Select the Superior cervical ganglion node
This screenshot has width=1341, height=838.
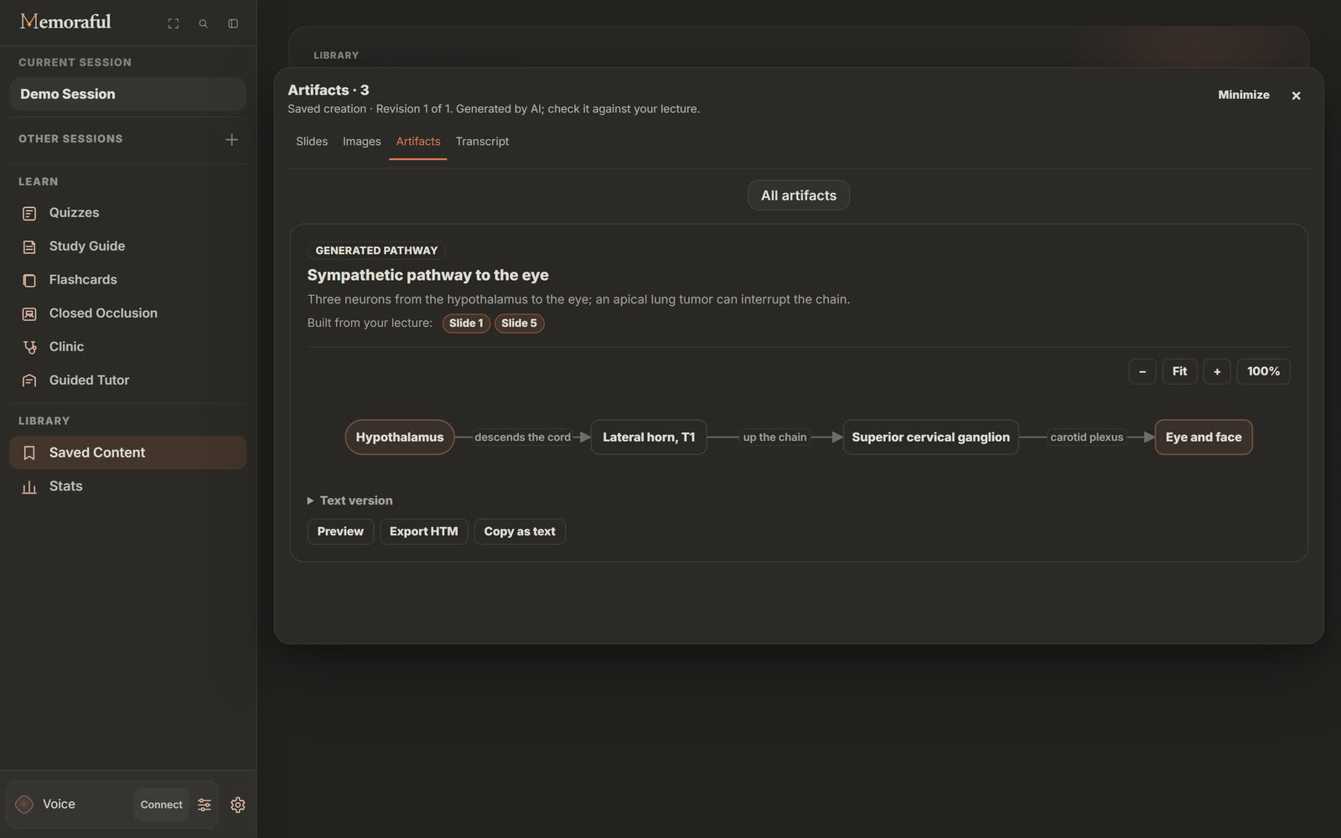930,437
